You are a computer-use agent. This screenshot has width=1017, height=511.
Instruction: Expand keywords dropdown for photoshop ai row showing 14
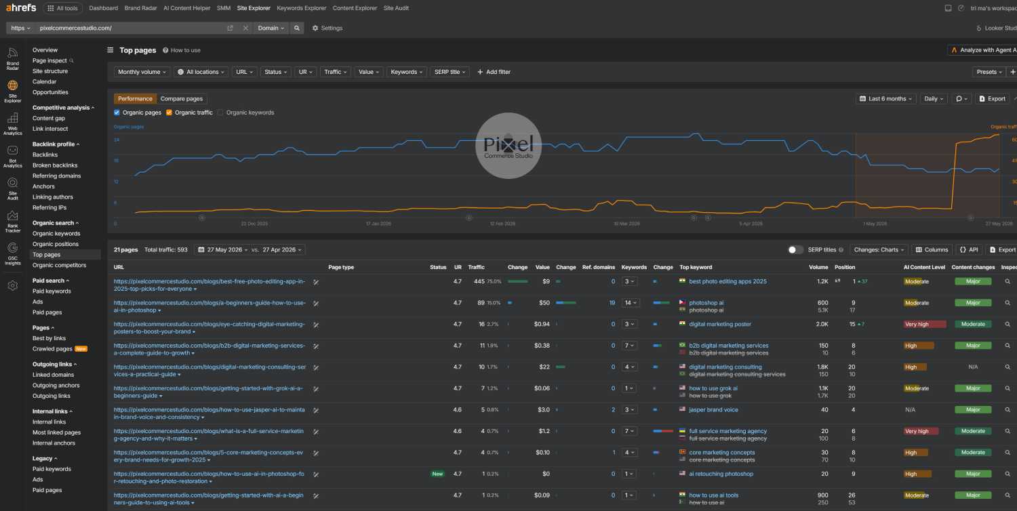(631, 303)
